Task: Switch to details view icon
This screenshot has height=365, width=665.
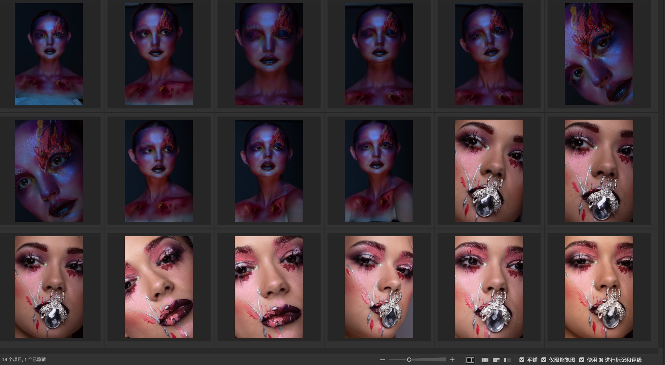Action: [496, 360]
